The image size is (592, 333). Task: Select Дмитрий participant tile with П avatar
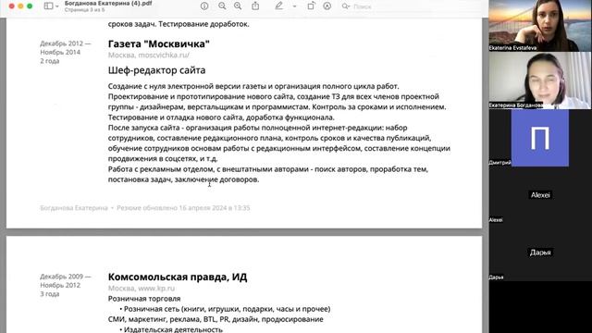[540, 138]
